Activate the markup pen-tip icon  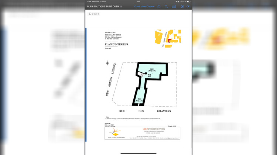click(182, 7)
